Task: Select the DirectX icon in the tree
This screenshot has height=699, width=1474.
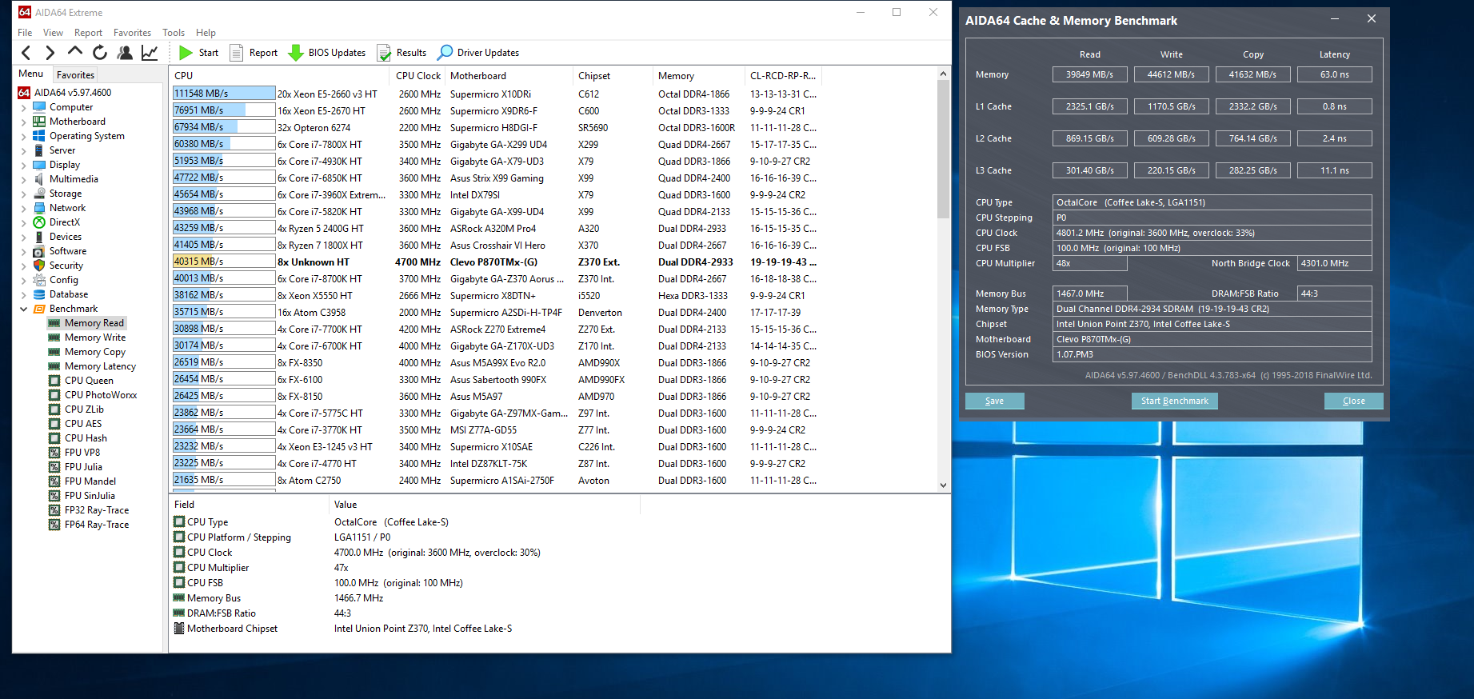Action: pos(38,222)
